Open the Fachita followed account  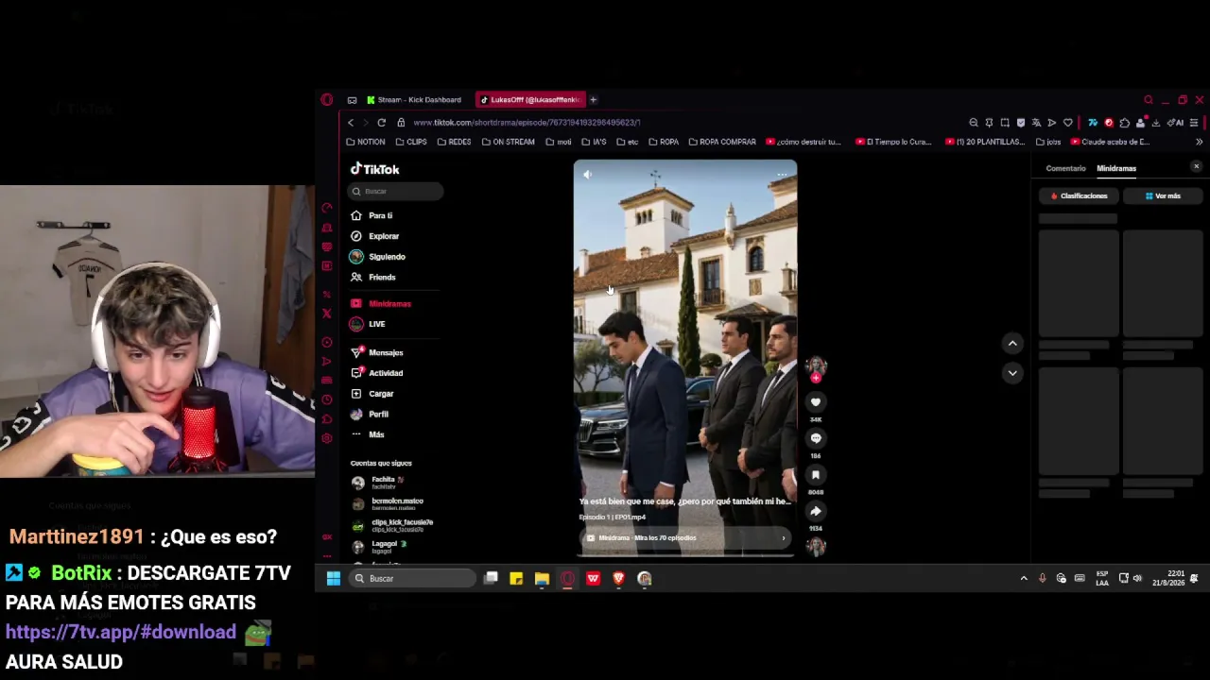pos(377,483)
